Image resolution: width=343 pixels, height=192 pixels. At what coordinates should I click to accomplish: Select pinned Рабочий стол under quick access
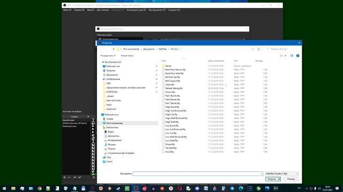click(113, 66)
